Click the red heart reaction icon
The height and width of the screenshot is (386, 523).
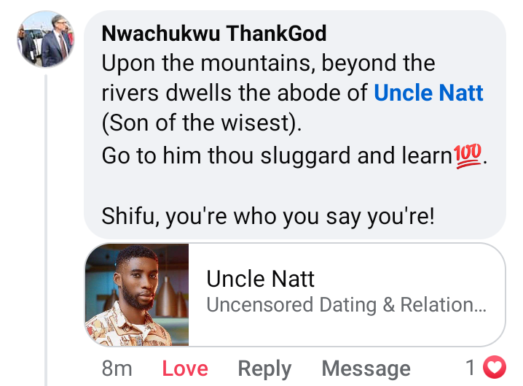point(495,367)
